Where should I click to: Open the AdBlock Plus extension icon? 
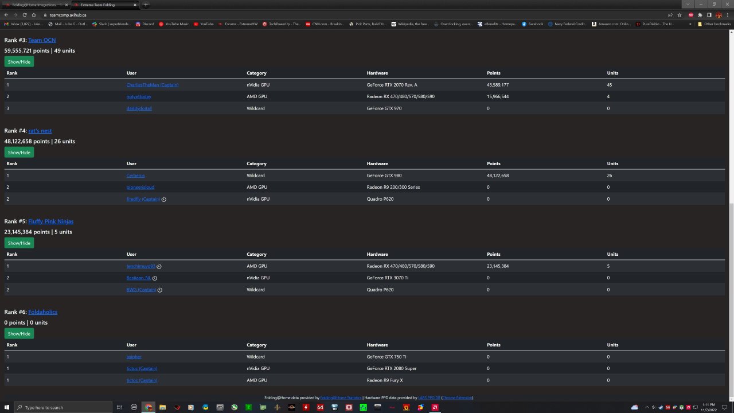point(690,15)
